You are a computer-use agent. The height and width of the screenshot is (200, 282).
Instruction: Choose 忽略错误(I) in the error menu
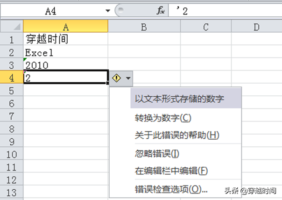pos(157,154)
